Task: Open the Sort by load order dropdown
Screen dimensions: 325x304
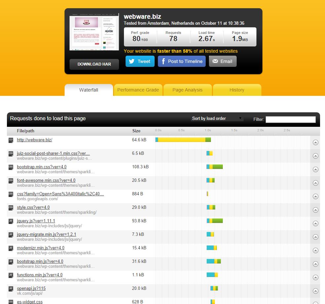Action: point(217,119)
